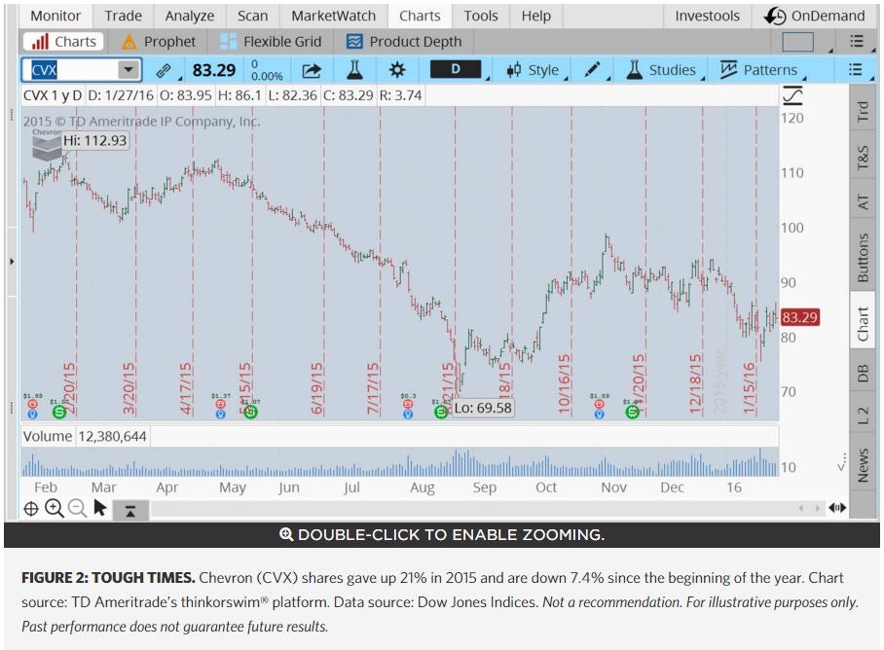Open the flask studies icon in toolbar
884x650 pixels.
pos(354,70)
